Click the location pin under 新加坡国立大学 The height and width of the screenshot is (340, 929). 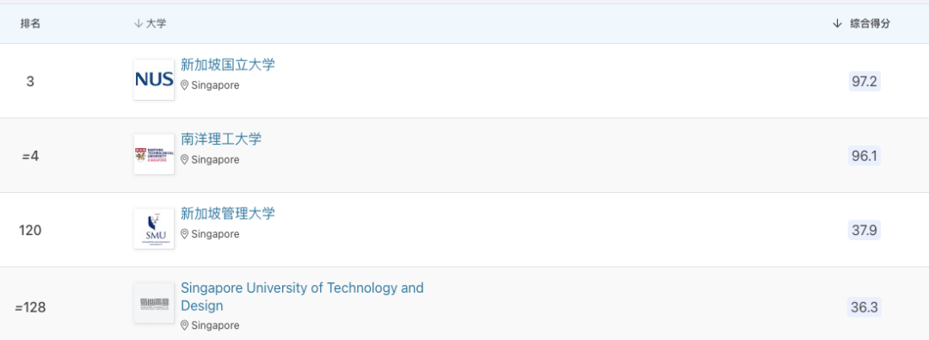pyautogui.click(x=184, y=85)
